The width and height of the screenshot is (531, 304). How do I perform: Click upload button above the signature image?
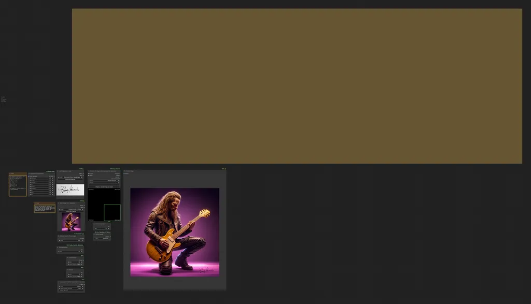[71, 179]
